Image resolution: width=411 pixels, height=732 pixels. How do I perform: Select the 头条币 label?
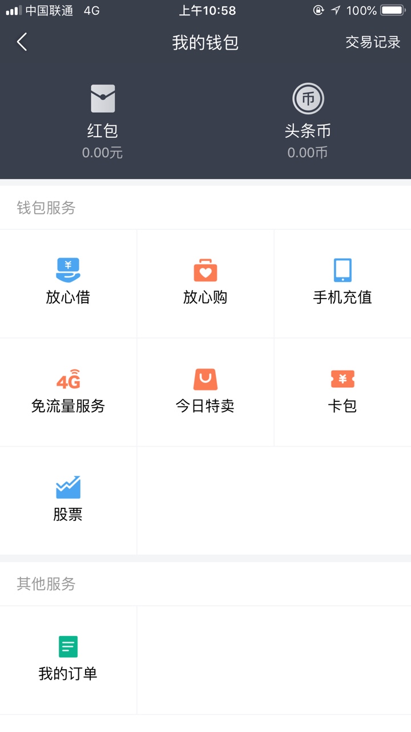pos(308,131)
